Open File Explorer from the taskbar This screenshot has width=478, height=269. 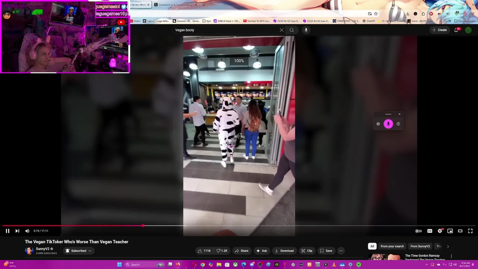pos(219,265)
